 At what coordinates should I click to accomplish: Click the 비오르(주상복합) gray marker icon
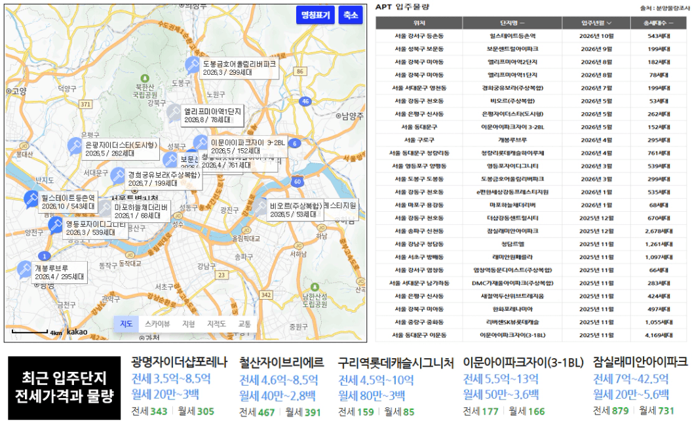coord(260,207)
